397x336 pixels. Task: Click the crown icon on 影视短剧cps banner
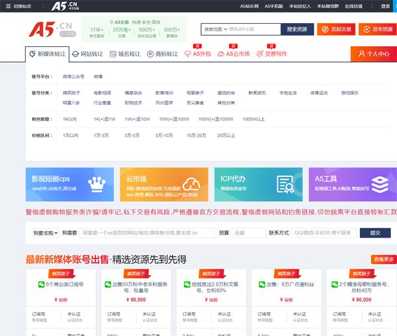[97, 184]
